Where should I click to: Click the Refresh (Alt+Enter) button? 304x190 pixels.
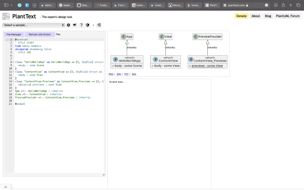pos(39,34)
